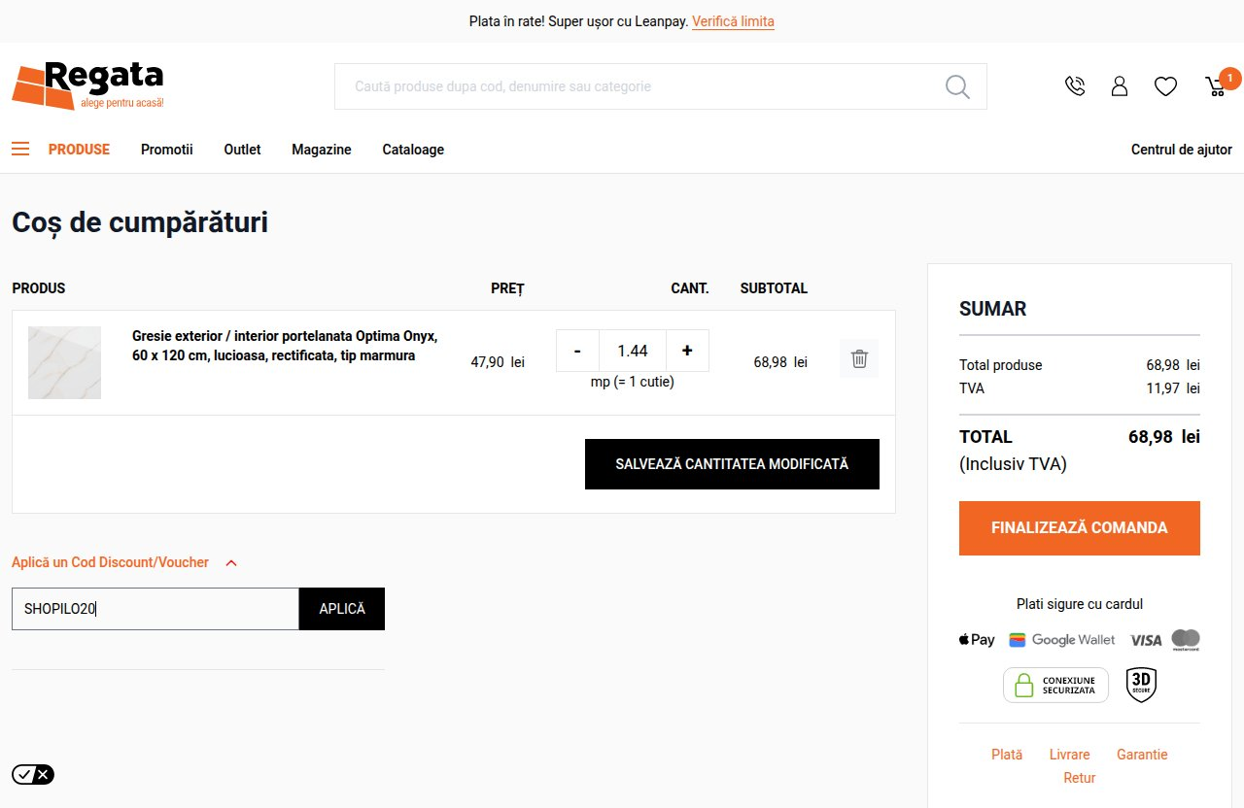Viewport: 1244px width, 808px height.
Task: Click the SUBTOTAL column header
Action: [774, 288]
